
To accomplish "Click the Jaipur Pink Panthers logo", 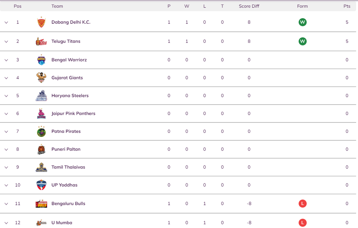I will pos(41,114).
